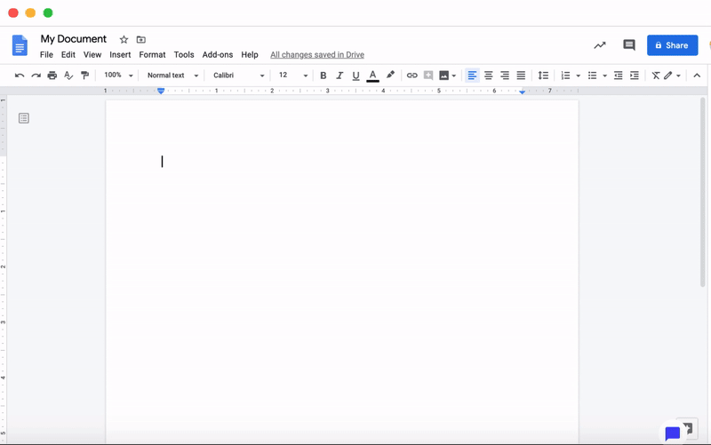Clear formatting icon
The height and width of the screenshot is (445, 711).
[656, 75]
